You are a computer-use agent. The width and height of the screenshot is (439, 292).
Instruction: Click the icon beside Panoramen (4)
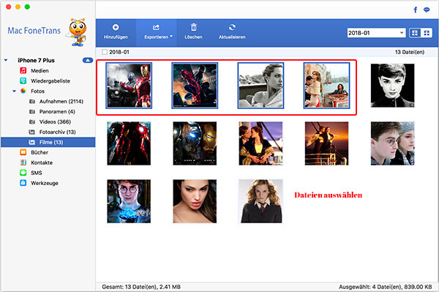coord(32,111)
